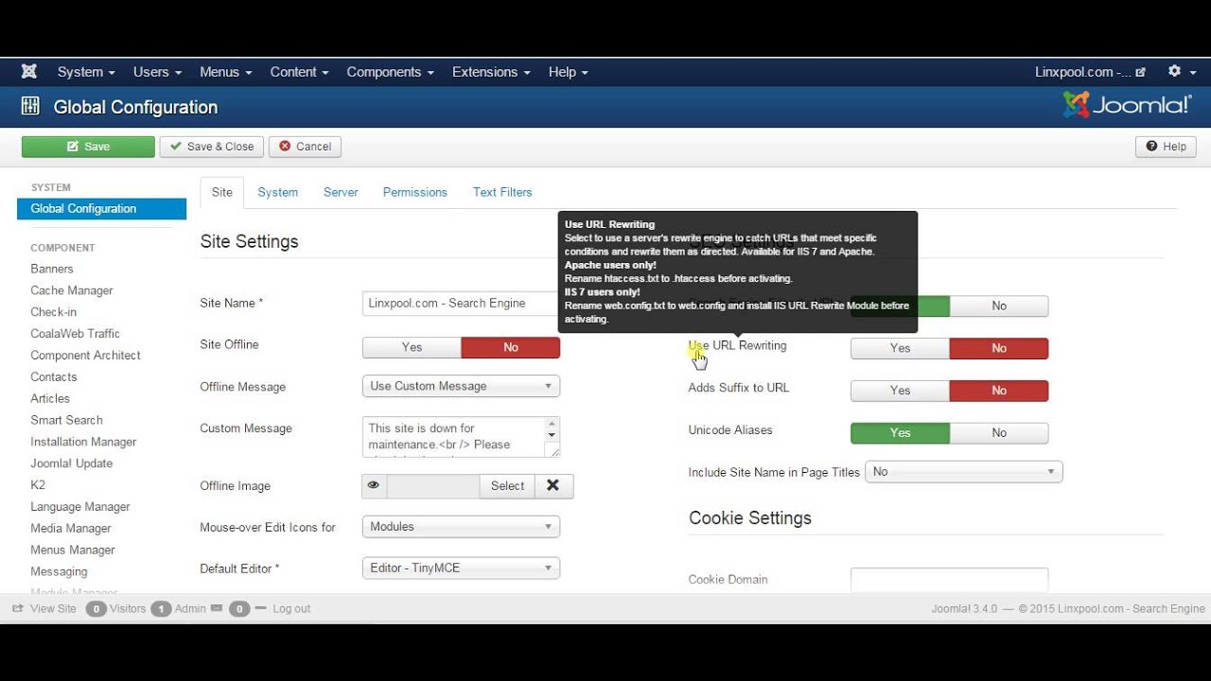1211x681 pixels.
Task: Click the Site Name input field
Action: coord(461,303)
